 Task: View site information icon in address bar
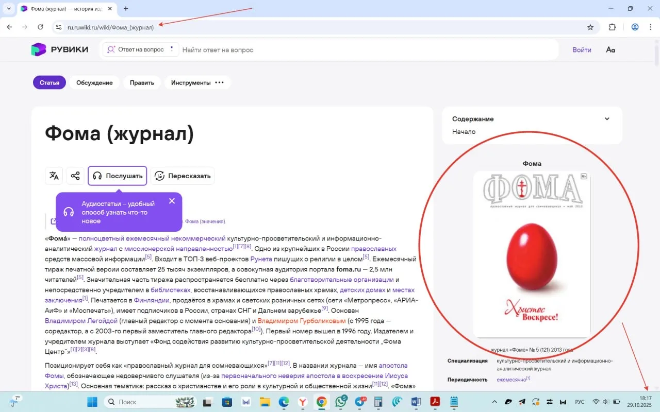pyautogui.click(x=59, y=27)
